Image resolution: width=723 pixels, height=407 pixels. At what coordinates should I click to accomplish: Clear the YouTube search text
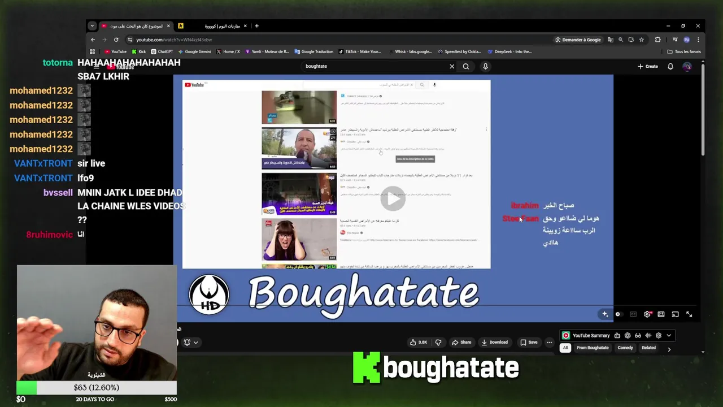point(452,66)
